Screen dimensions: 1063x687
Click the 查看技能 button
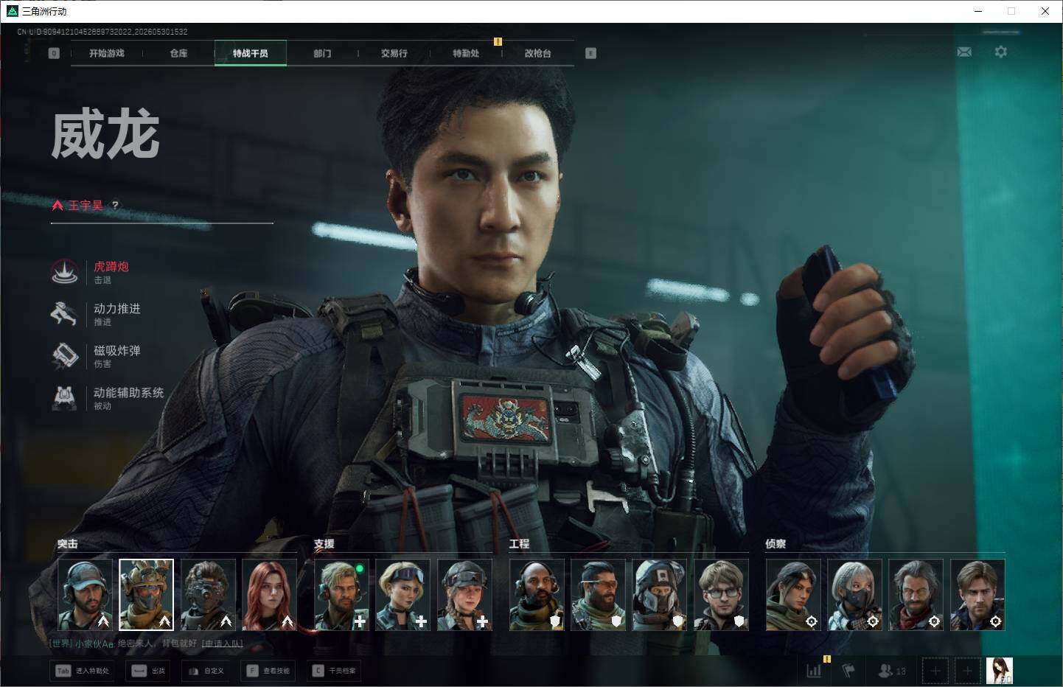(x=269, y=671)
